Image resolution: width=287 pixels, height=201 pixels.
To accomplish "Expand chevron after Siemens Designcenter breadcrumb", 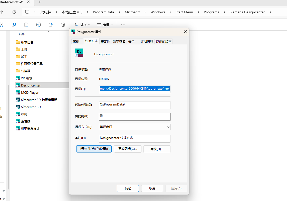I will tap(270, 12).
